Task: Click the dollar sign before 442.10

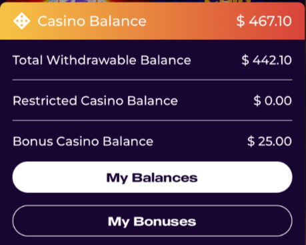Action: (245, 60)
